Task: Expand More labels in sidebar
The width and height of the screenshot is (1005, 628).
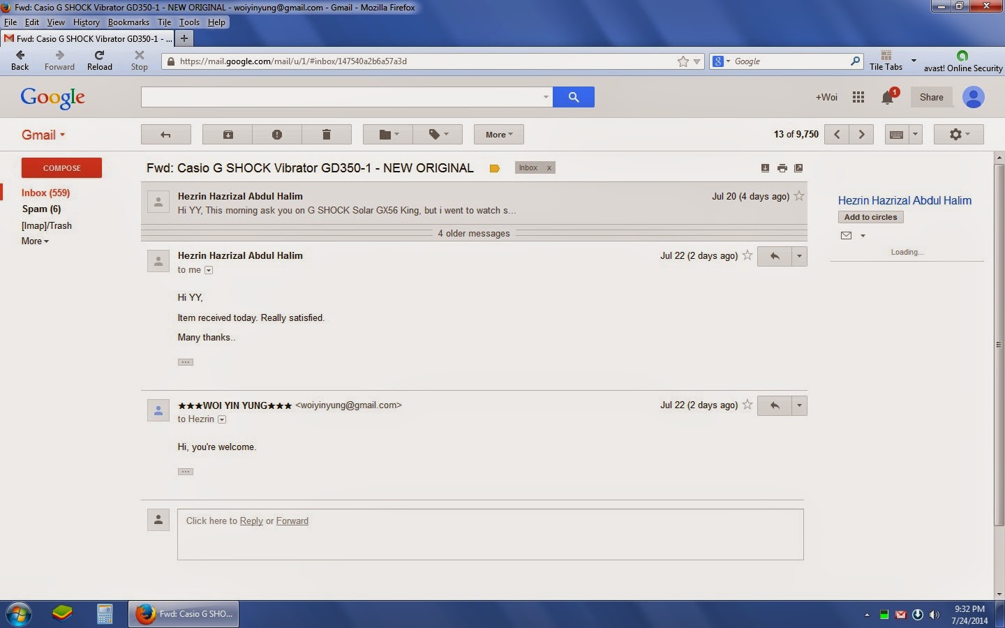Action: [35, 241]
